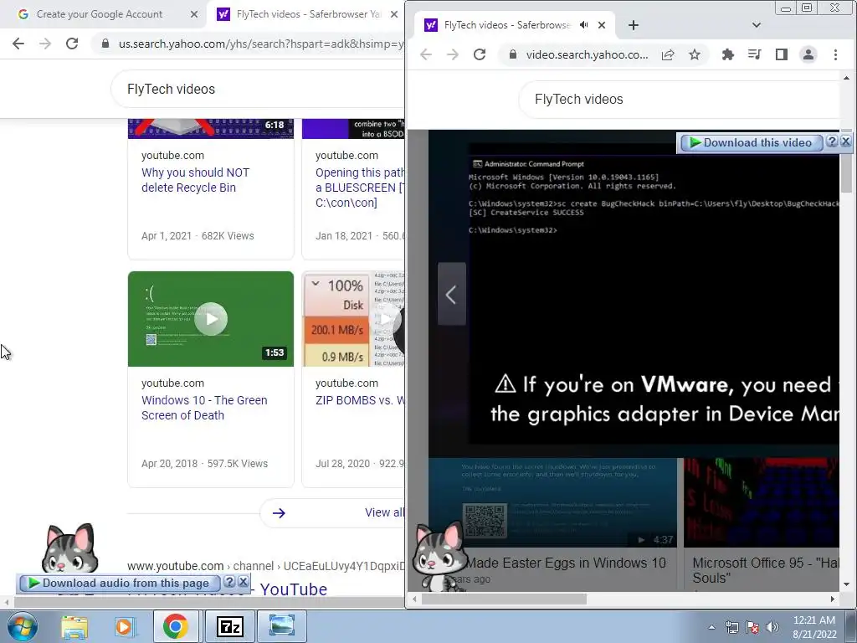Share this page icon in address bar
The image size is (857, 643).
tap(667, 54)
